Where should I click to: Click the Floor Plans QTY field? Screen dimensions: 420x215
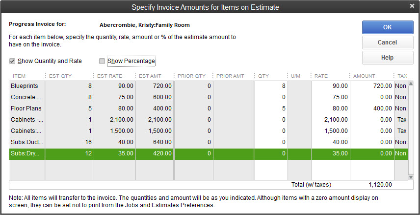tap(271, 108)
